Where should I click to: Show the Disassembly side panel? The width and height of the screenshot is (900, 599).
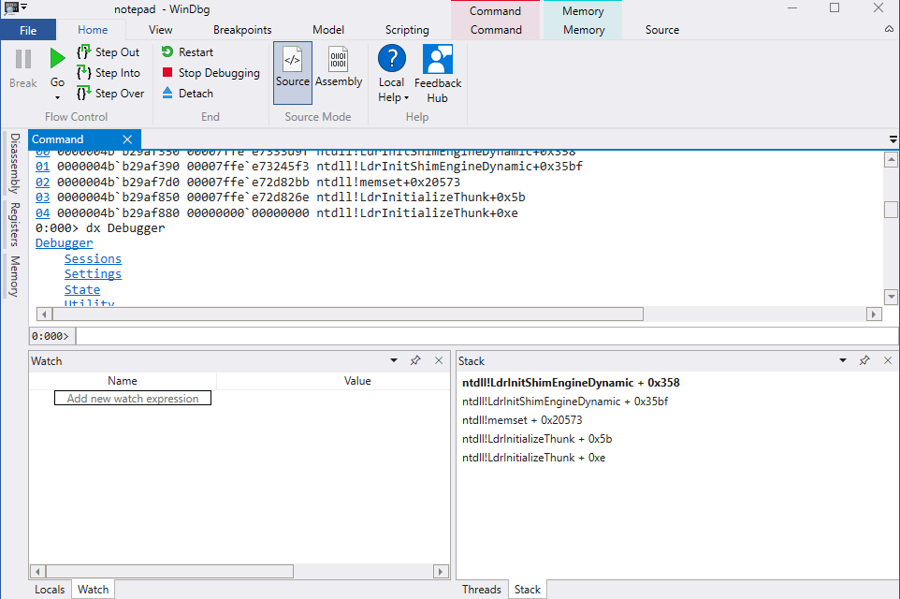[14, 164]
